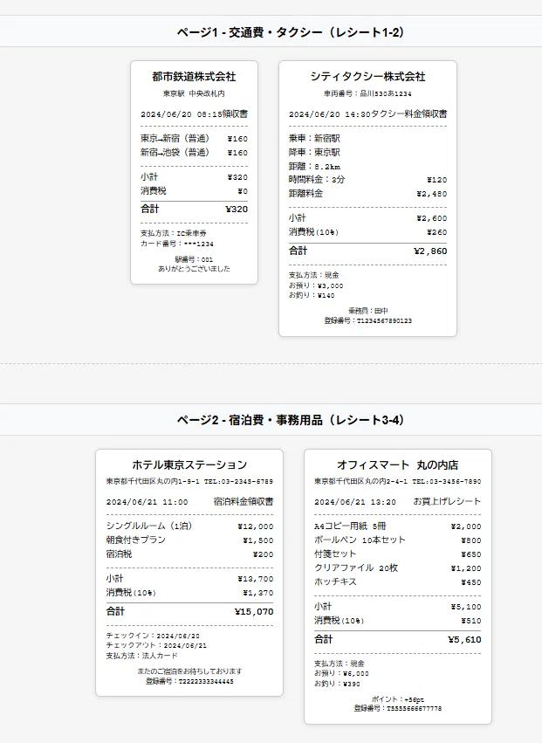
Task: Click the taxi 消費税 ¥260 amount
Action: point(436,232)
